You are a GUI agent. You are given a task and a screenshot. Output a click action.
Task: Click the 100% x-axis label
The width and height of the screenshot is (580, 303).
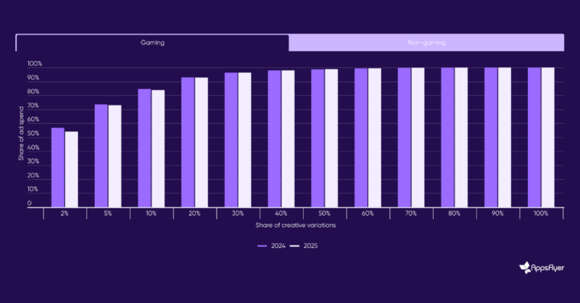click(541, 213)
